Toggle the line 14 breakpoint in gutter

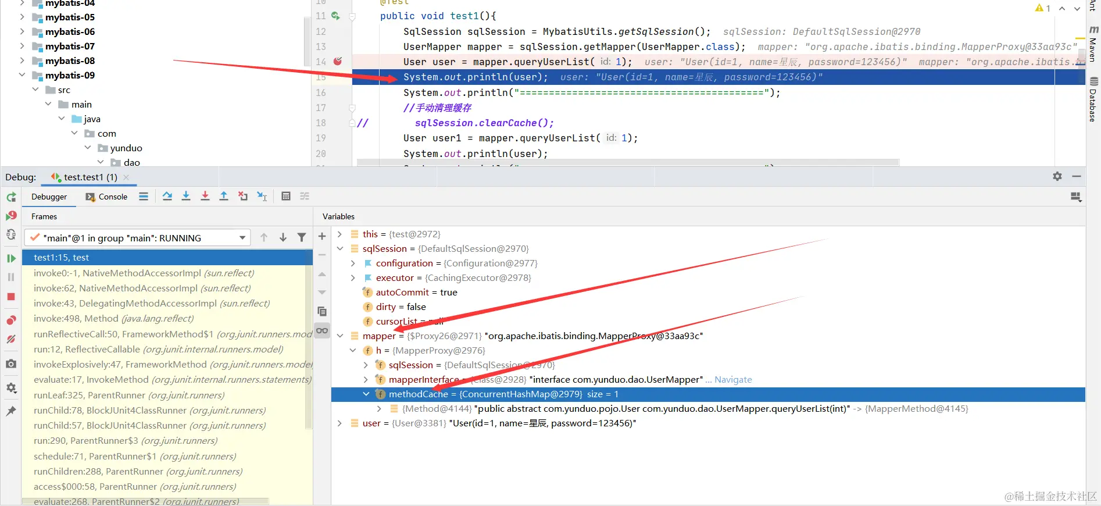coord(338,61)
